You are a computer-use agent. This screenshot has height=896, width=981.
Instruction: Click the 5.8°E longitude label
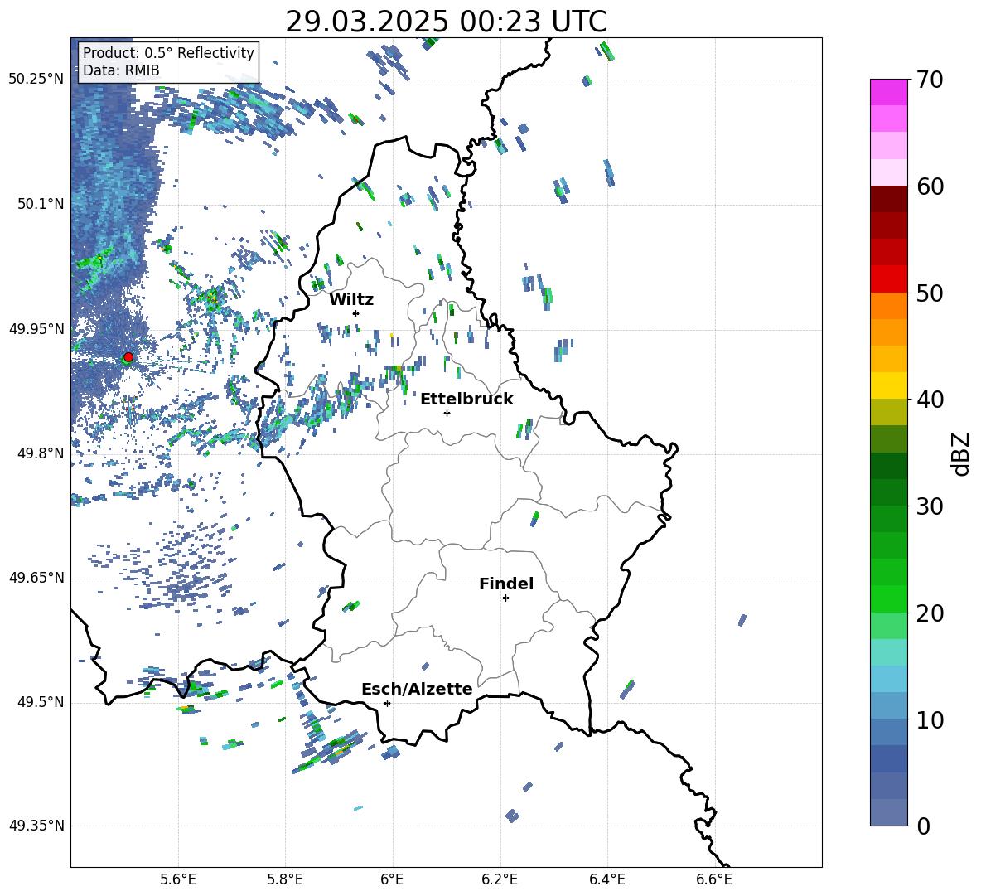point(285,879)
